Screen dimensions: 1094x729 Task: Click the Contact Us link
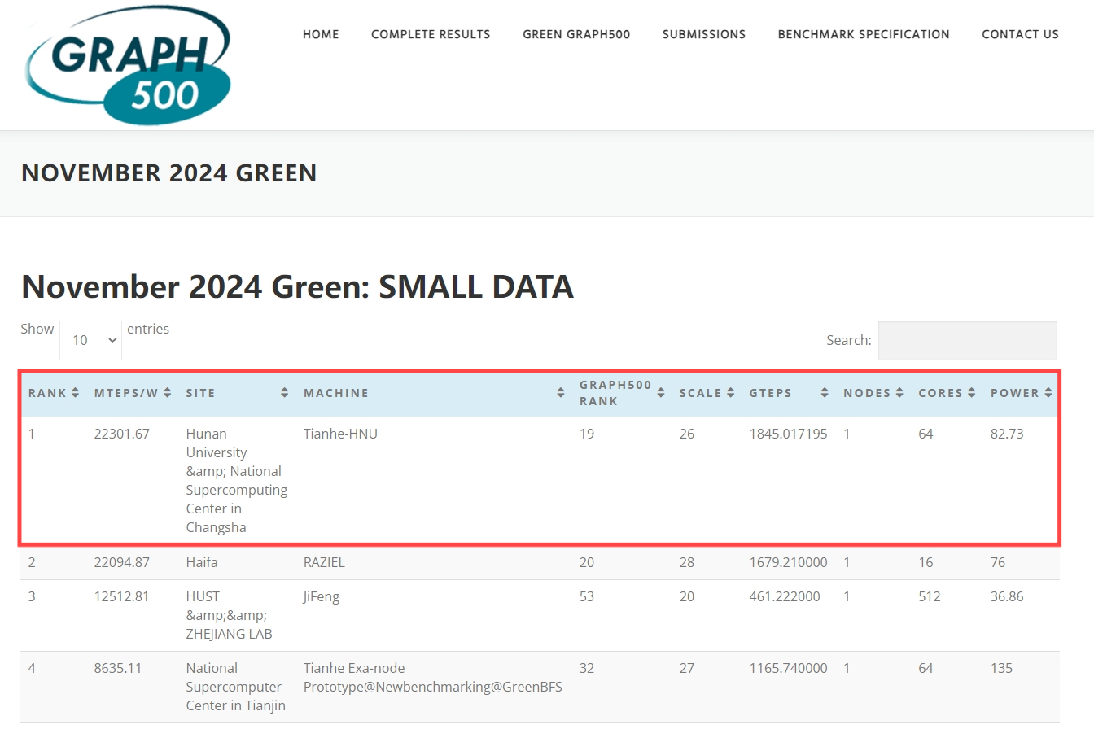click(x=1020, y=34)
